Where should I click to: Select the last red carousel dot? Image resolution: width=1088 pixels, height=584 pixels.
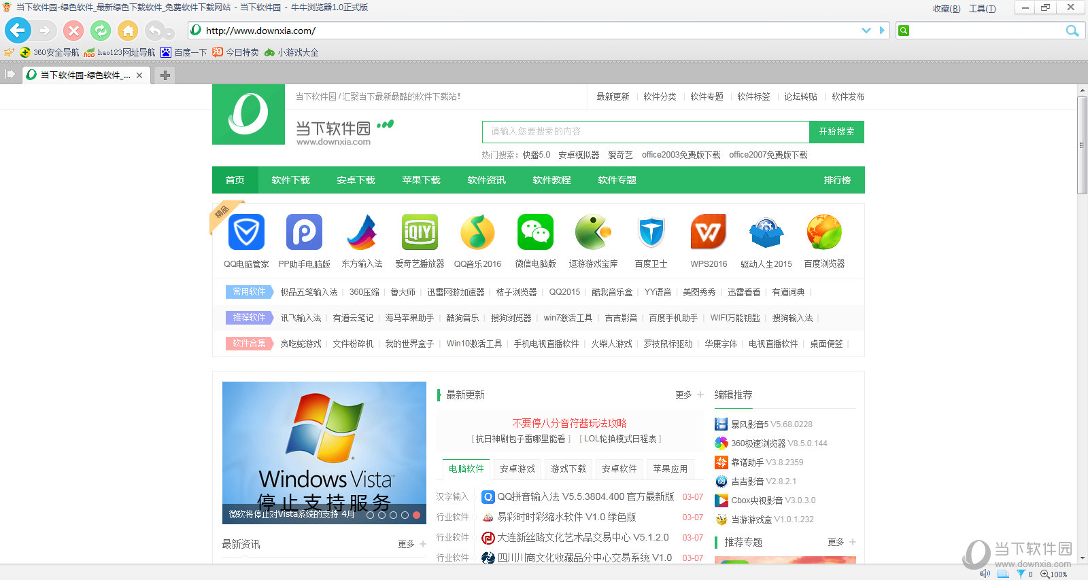(x=416, y=515)
